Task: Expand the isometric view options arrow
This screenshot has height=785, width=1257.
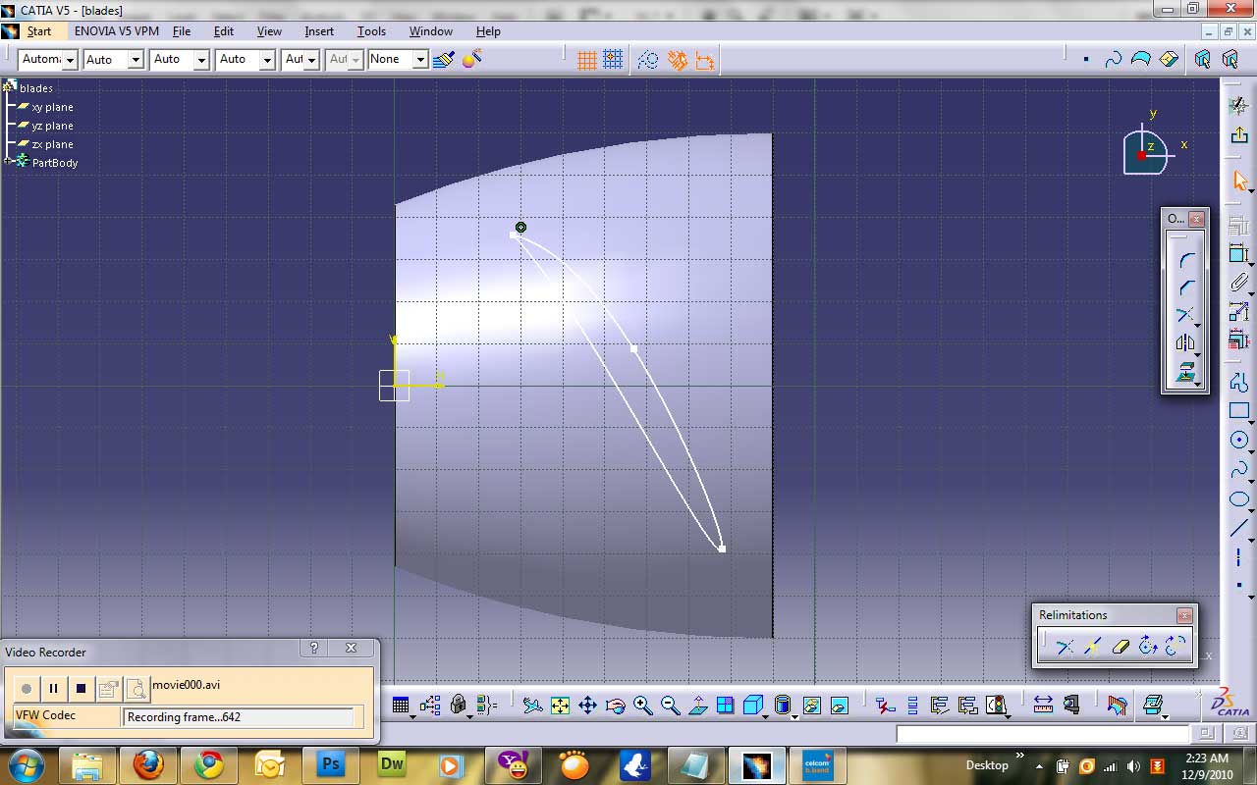Action: (764, 714)
